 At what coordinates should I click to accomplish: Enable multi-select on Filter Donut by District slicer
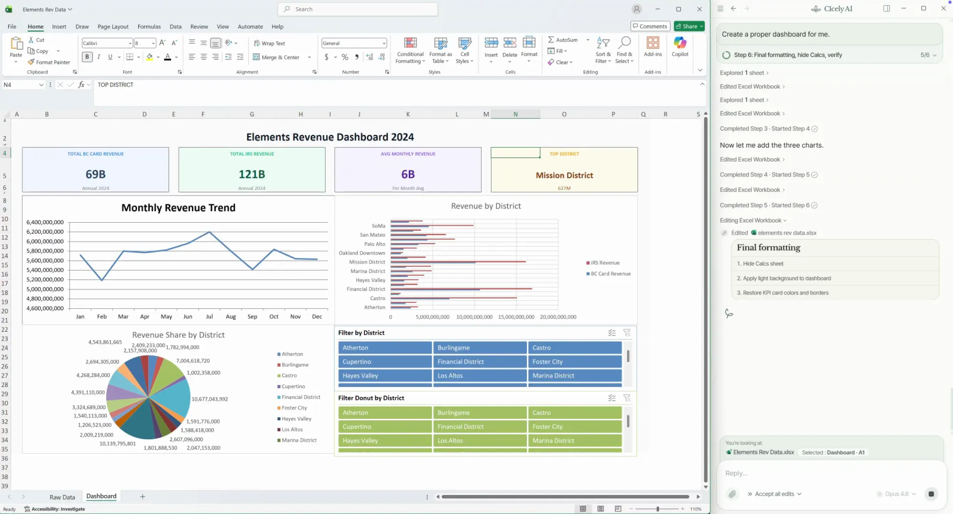point(612,398)
